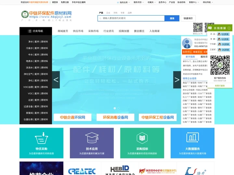Open 入驻商家 in main navigation

[154, 31]
